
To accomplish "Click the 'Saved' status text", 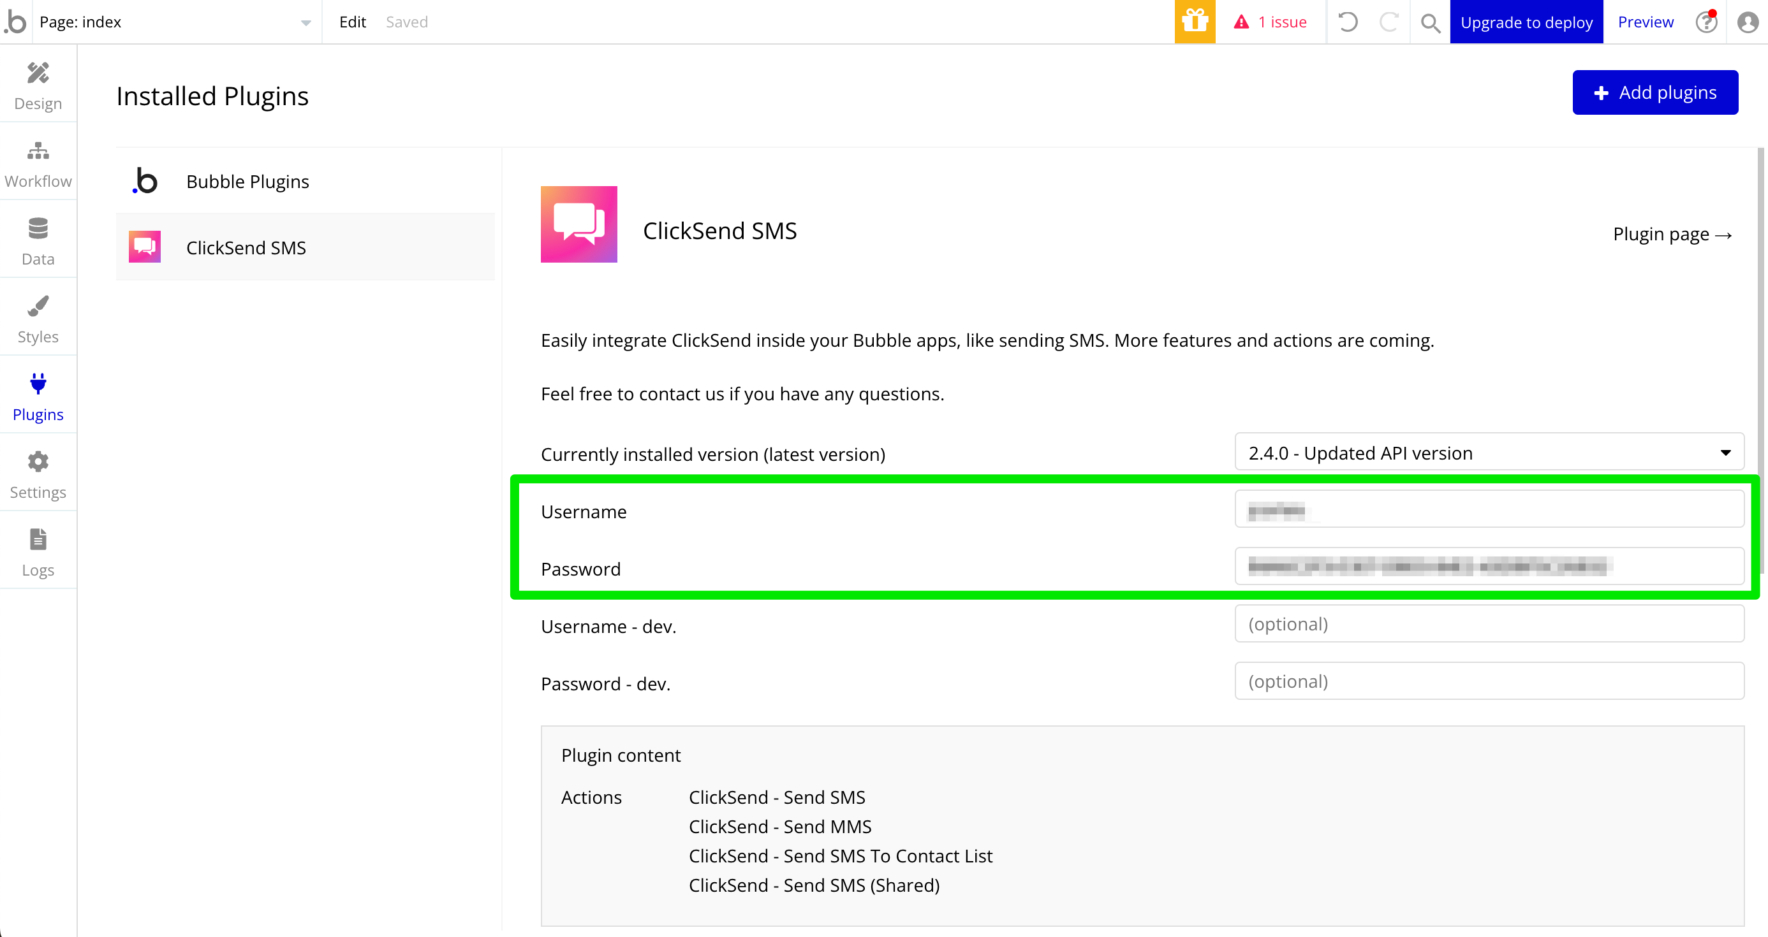I will pyautogui.click(x=406, y=22).
